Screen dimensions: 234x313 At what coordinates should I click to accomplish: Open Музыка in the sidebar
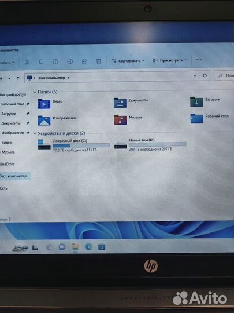click(8, 152)
